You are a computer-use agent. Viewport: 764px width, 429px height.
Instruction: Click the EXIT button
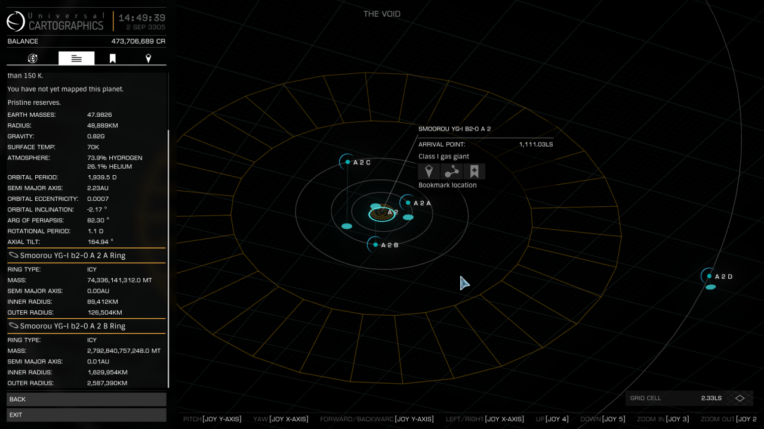point(87,415)
